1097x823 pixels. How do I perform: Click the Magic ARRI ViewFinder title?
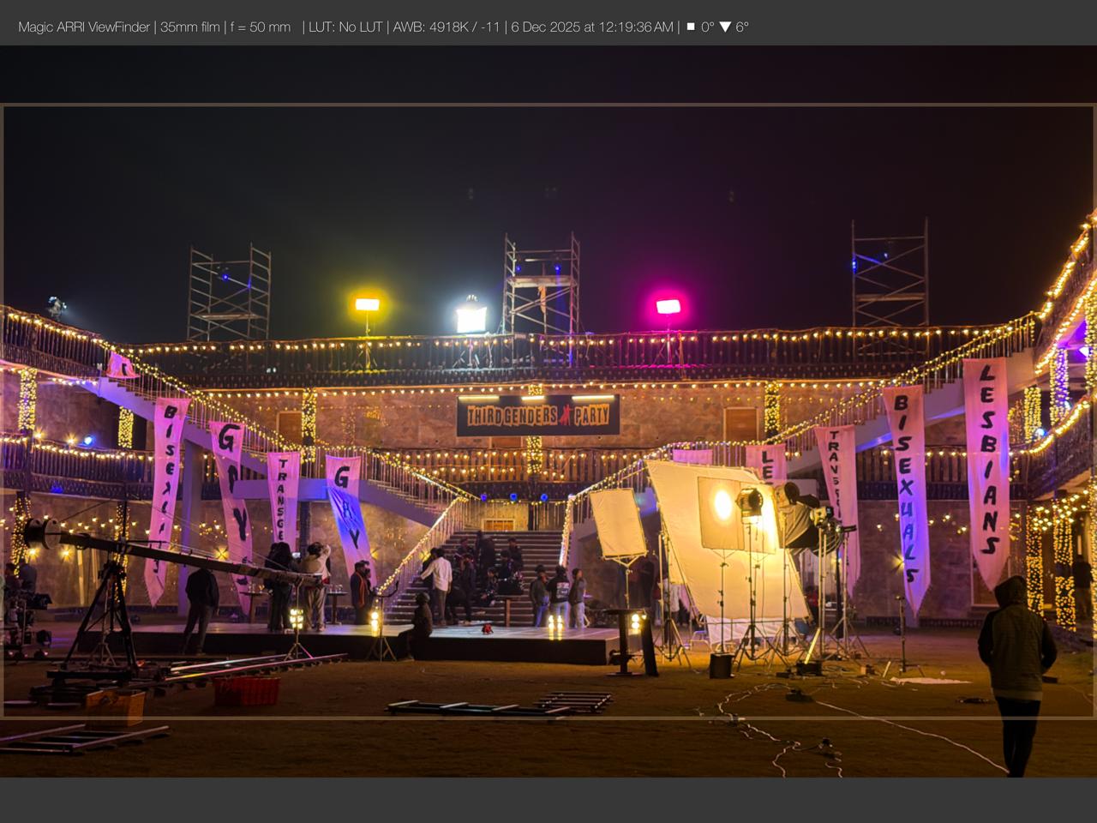[84, 27]
